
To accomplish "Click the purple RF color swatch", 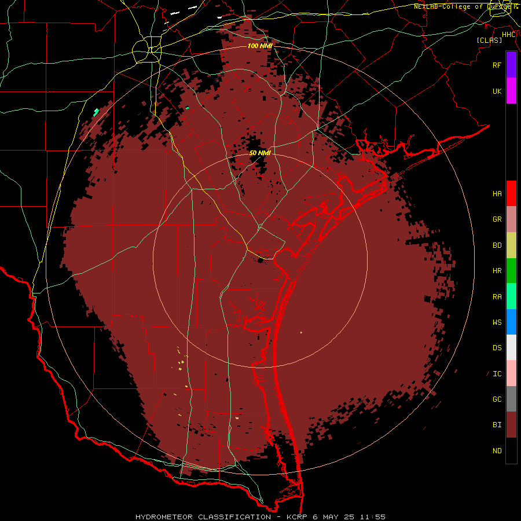I will pos(511,65).
